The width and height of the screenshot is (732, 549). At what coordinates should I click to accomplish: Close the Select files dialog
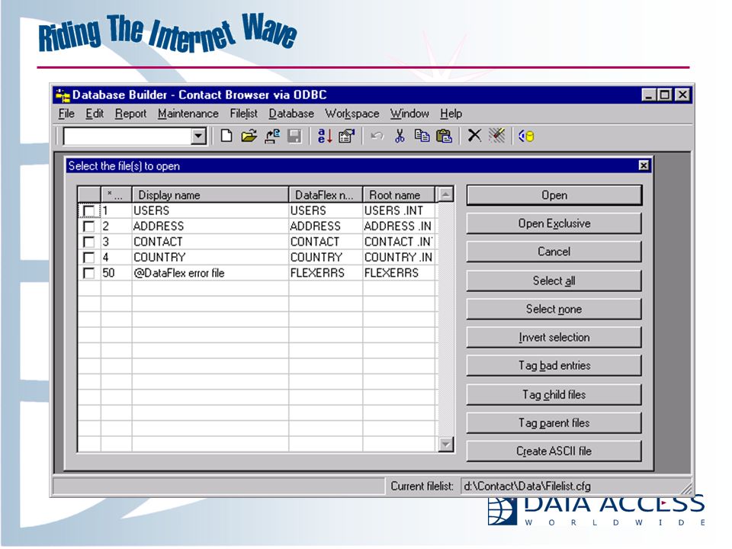coord(644,165)
